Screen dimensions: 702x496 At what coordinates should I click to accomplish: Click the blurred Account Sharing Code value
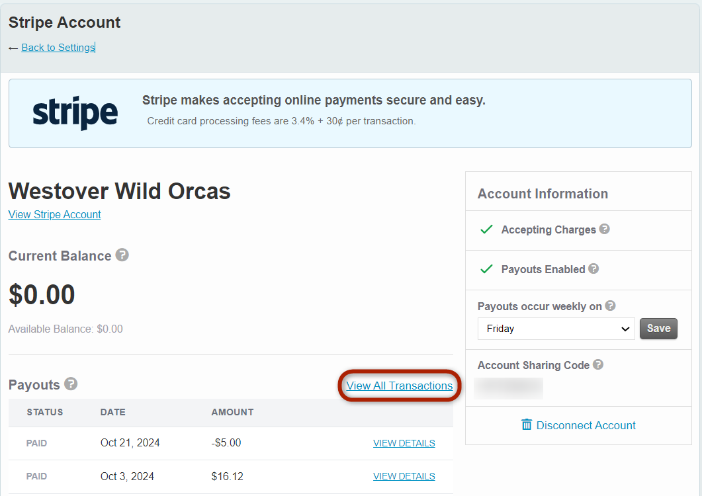pos(509,388)
